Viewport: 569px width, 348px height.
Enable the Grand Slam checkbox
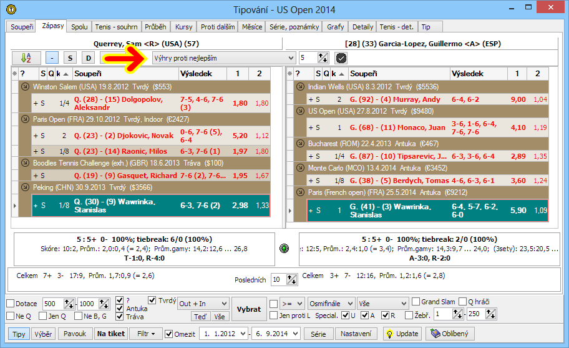[416, 302]
